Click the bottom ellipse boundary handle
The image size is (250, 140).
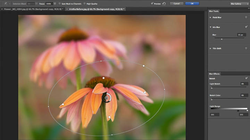112,135
